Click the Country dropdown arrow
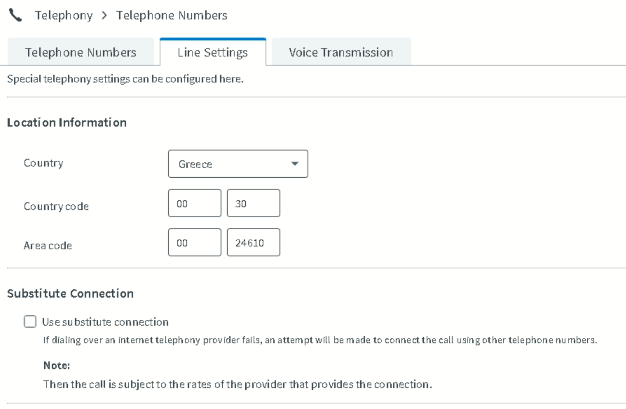This screenshot has height=409, width=626. tap(295, 164)
